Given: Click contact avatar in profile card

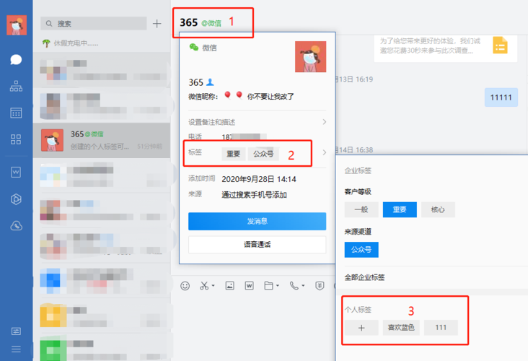Looking at the screenshot, I should (x=310, y=56).
